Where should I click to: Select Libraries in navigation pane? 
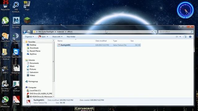click(32, 60)
